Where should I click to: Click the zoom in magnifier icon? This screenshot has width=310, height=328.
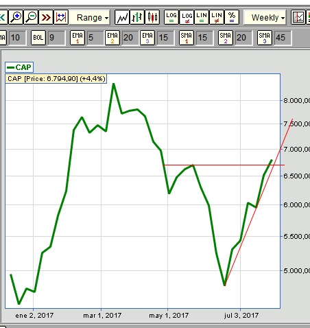pos(16,17)
